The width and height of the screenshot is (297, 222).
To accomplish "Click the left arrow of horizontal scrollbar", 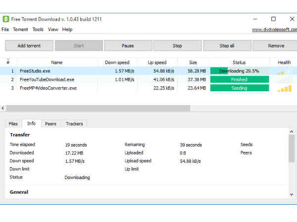I will [2, 108].
